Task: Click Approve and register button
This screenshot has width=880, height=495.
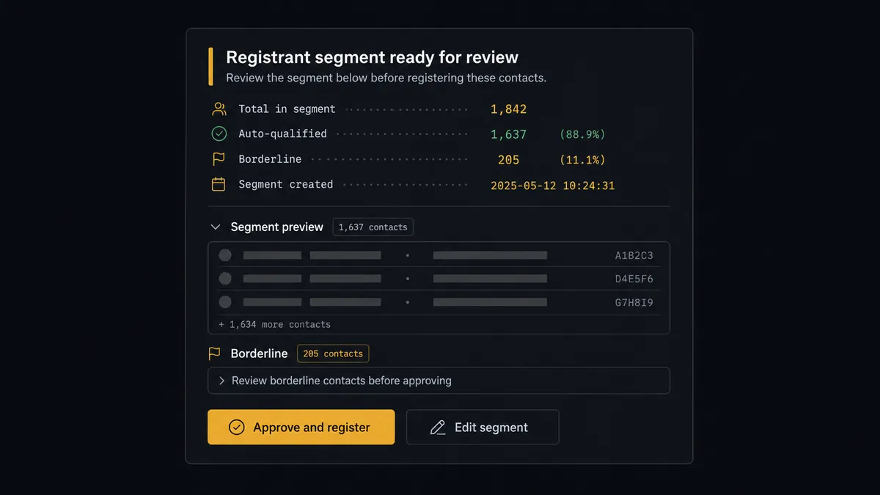Action: click(x=301, y=427)
